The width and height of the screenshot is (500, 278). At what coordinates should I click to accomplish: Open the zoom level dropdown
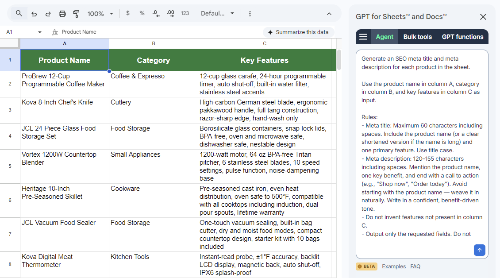coord(100,13)
